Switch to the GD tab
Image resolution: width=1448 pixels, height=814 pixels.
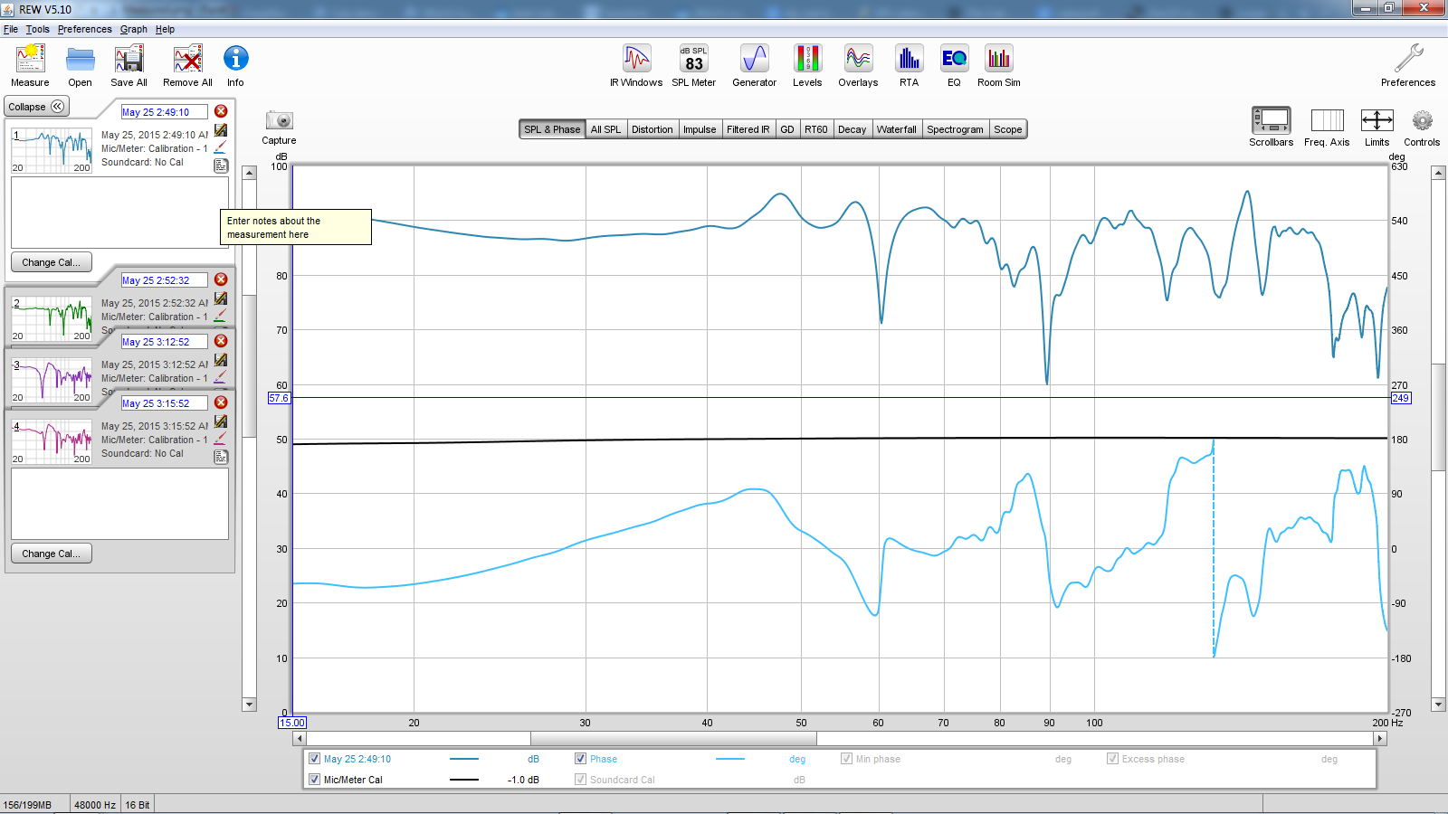point(787,129)
